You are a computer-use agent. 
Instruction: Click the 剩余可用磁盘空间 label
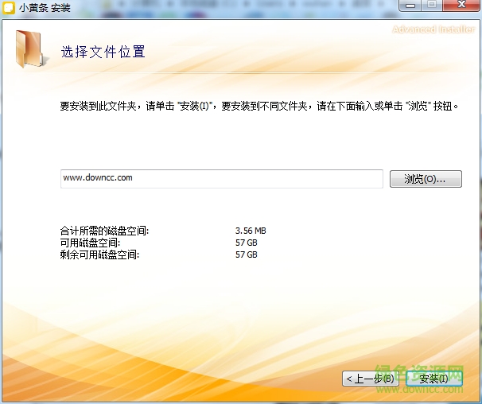[x=99, y=254]
